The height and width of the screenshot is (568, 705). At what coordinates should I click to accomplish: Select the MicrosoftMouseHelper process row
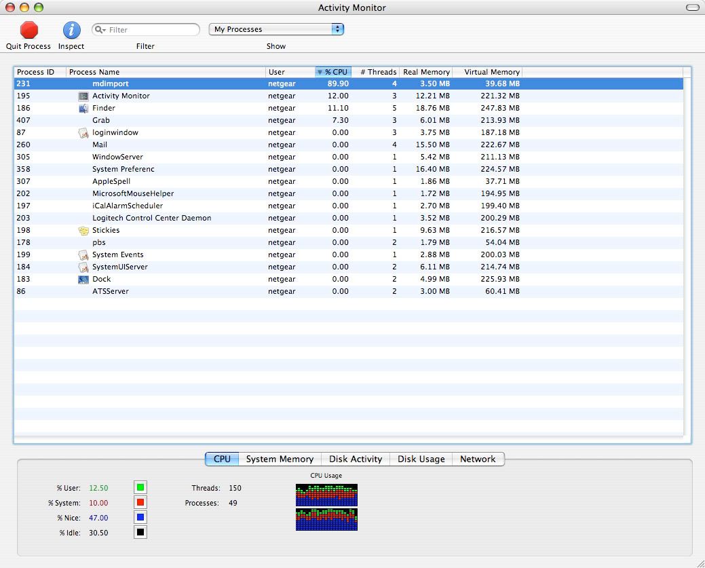349,193
